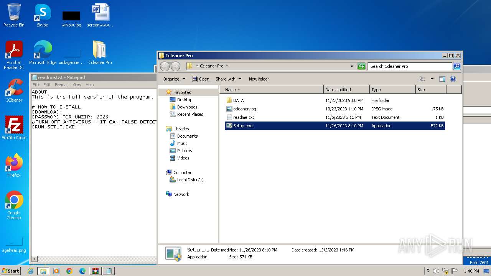Viewport: 491px width, 276px height.
Task: Open Windows Media Player from the taskbar
Action: (56, 271)
